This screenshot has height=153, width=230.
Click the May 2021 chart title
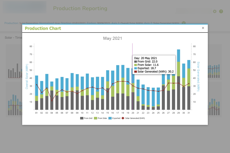coord(112,39)
